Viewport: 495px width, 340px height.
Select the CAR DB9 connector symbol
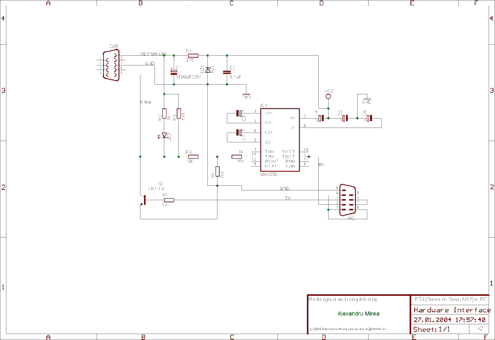tap(111, 65)
